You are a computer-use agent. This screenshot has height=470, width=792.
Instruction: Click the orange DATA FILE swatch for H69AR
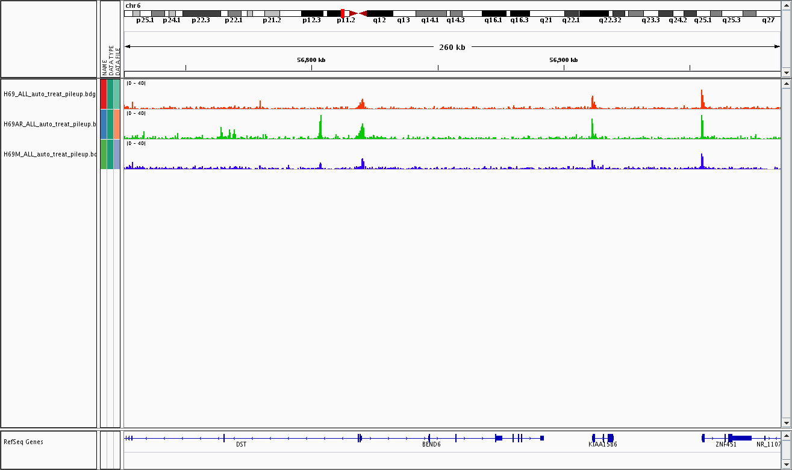[117, 124]
